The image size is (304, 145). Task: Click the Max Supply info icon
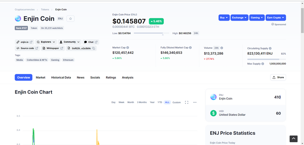pyautogui.click(x=263, y=64)
